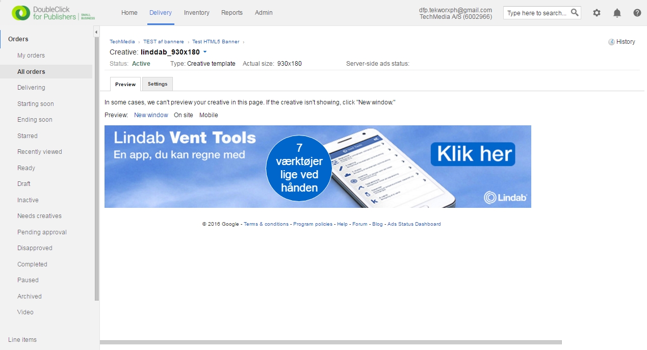647x350 pixels.
Task: Click the DoubleClick for Publishers logo
Action: (54, 13)
